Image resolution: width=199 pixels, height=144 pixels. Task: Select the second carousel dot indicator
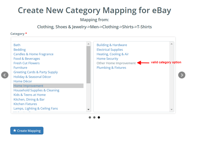point(94,117)
